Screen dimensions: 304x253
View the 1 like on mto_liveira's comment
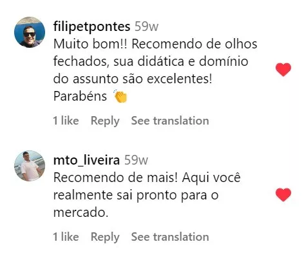(x=66, y=237)
